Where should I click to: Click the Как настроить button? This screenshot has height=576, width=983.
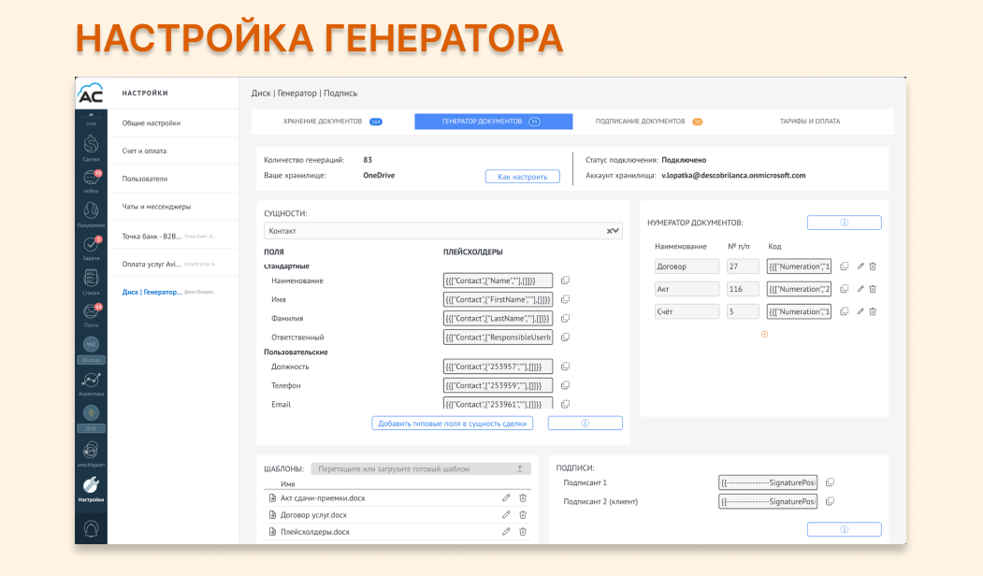click(x=522, y=177)
